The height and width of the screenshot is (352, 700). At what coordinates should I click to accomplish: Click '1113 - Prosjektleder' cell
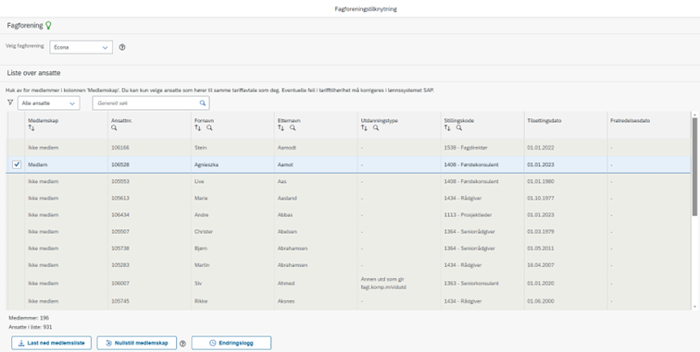[x=468, y=214]
